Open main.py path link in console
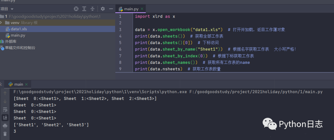 click(256, 92)
